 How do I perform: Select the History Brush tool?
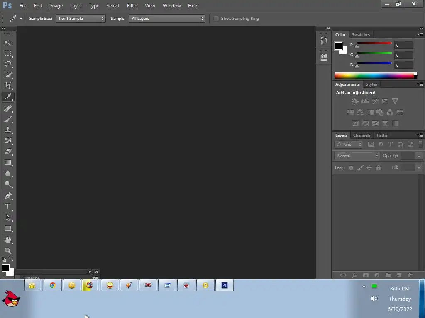pyautogui.click(x=8, y=141)
